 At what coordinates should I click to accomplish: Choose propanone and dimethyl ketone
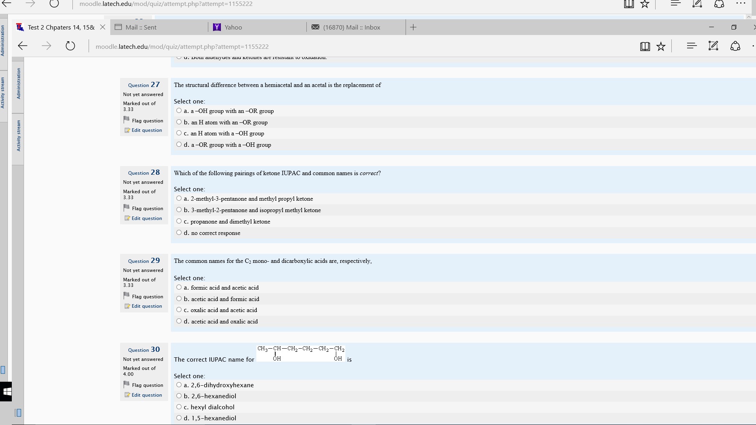click(179, 221)
